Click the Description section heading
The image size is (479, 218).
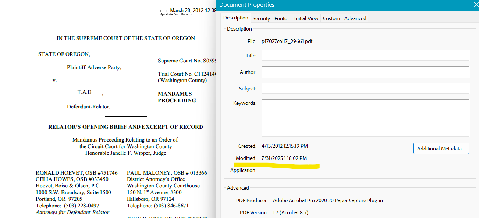239,29
